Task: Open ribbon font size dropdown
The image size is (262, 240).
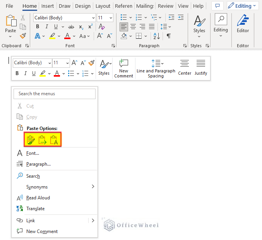Action: (111, 18)
